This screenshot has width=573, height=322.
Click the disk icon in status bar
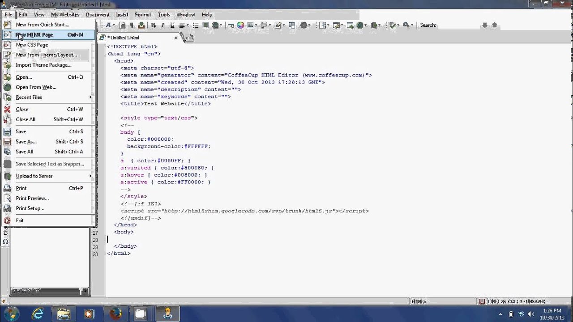(482, 301)
